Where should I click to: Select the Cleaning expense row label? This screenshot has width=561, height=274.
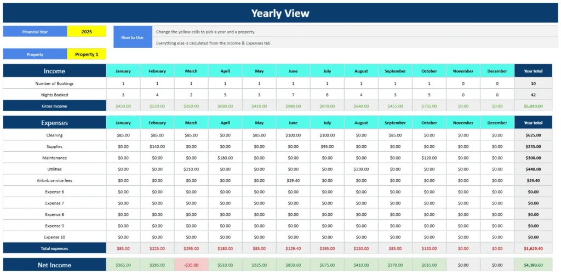[54, 135]
